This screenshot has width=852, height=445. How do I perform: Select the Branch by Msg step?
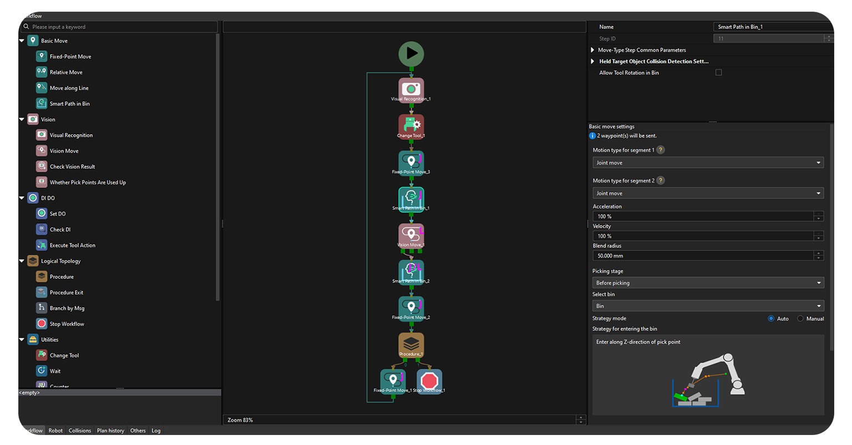pos(67,308)
